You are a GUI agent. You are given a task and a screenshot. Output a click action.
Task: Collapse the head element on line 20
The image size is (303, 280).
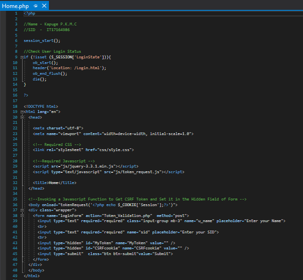[22, 117]
